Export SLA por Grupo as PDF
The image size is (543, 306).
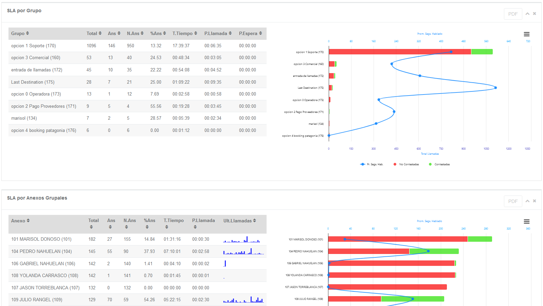pyautogui.click(x=513, y=14)
